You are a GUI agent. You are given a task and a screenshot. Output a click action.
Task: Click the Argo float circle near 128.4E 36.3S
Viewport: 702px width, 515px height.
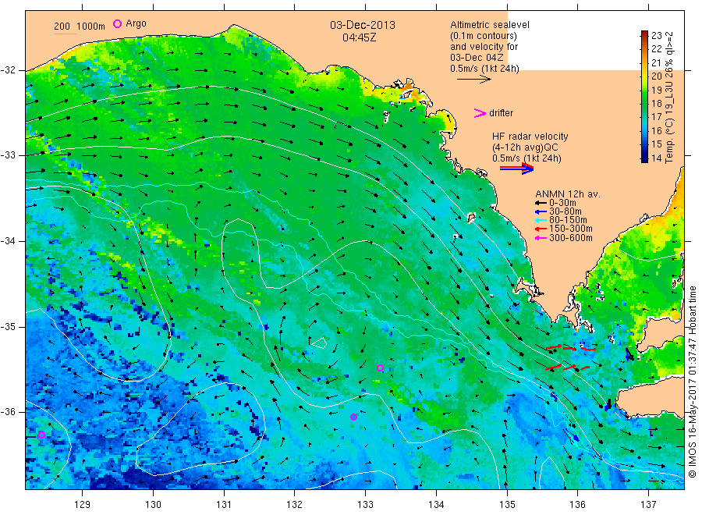pyautogui.click(x=41, y=435)
